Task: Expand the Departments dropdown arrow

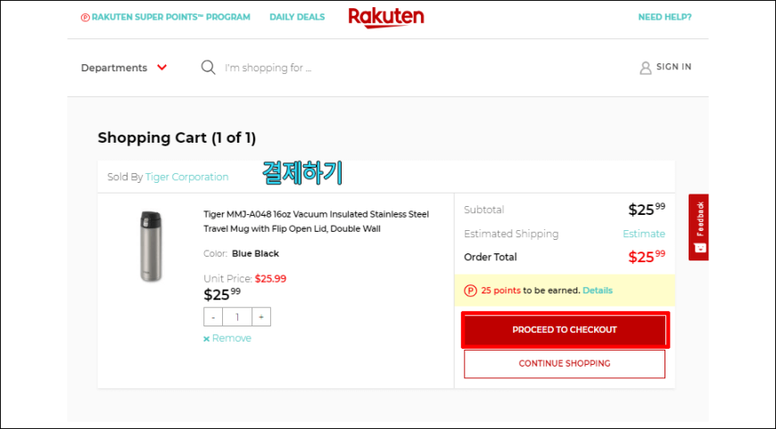Action: point(161,68)
